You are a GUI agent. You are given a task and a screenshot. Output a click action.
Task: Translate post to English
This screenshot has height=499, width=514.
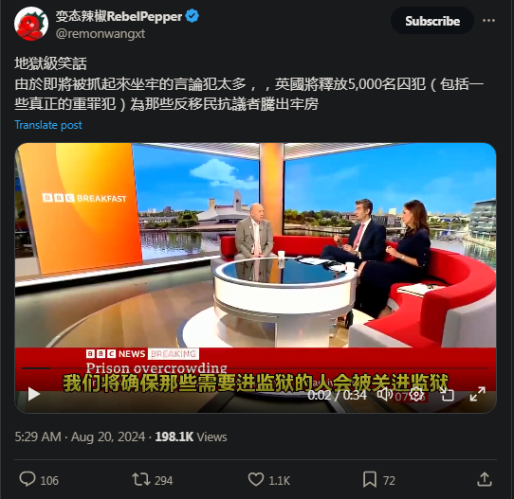click(48, 125)
